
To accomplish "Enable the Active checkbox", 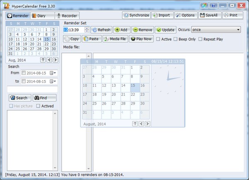I will tap(158, 39).
